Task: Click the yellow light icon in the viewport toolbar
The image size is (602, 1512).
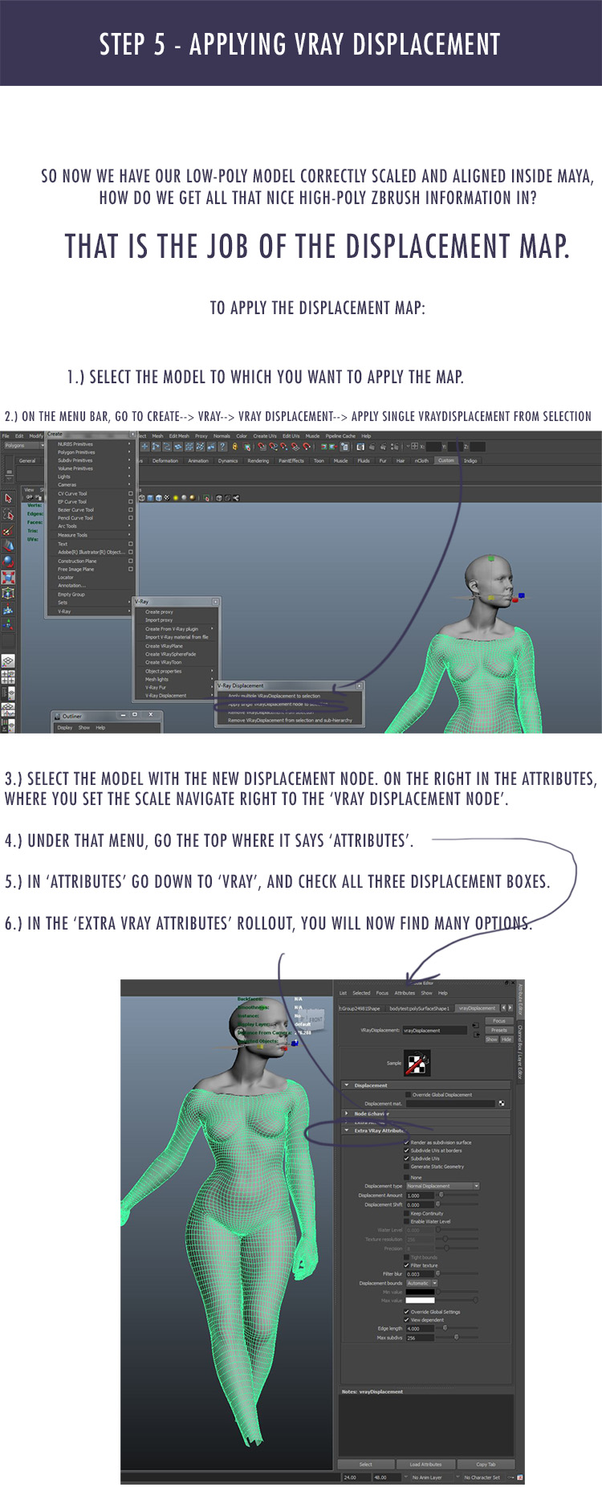Action: [175, 497]
